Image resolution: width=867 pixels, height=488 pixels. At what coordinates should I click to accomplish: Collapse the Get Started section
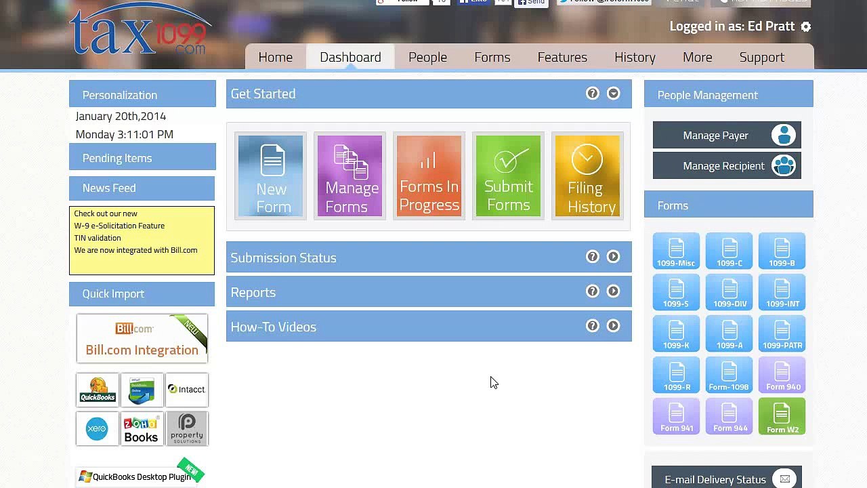pyautogui.click(x=614, y=94)
